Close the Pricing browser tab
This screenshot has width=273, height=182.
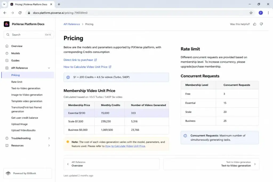(x=51, y=4)
